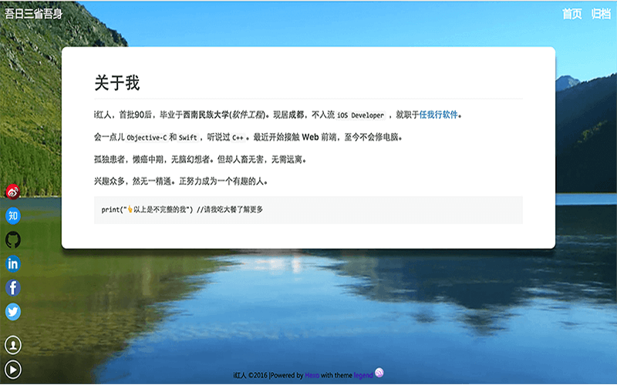Open the RSS feed icon in footer

[379, 373]
